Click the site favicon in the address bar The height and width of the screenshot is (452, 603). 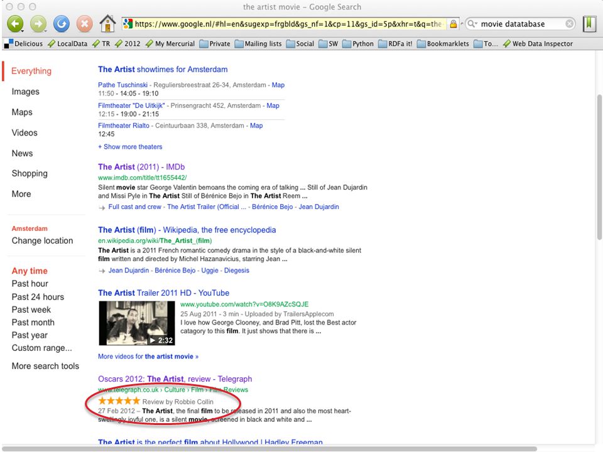(128, 24)
